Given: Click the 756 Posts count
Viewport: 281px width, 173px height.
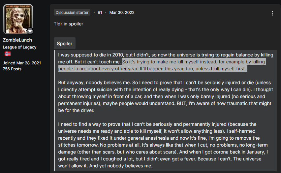Looking at the screenshot, I should pyautogui.click(x=12, y=69).
